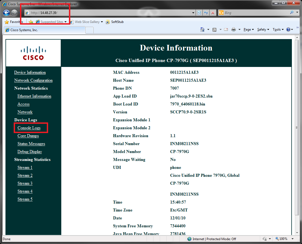Open the Print dropdown arrow

239,30
